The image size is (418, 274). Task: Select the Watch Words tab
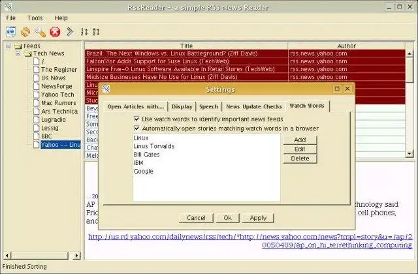click(307, 106)
